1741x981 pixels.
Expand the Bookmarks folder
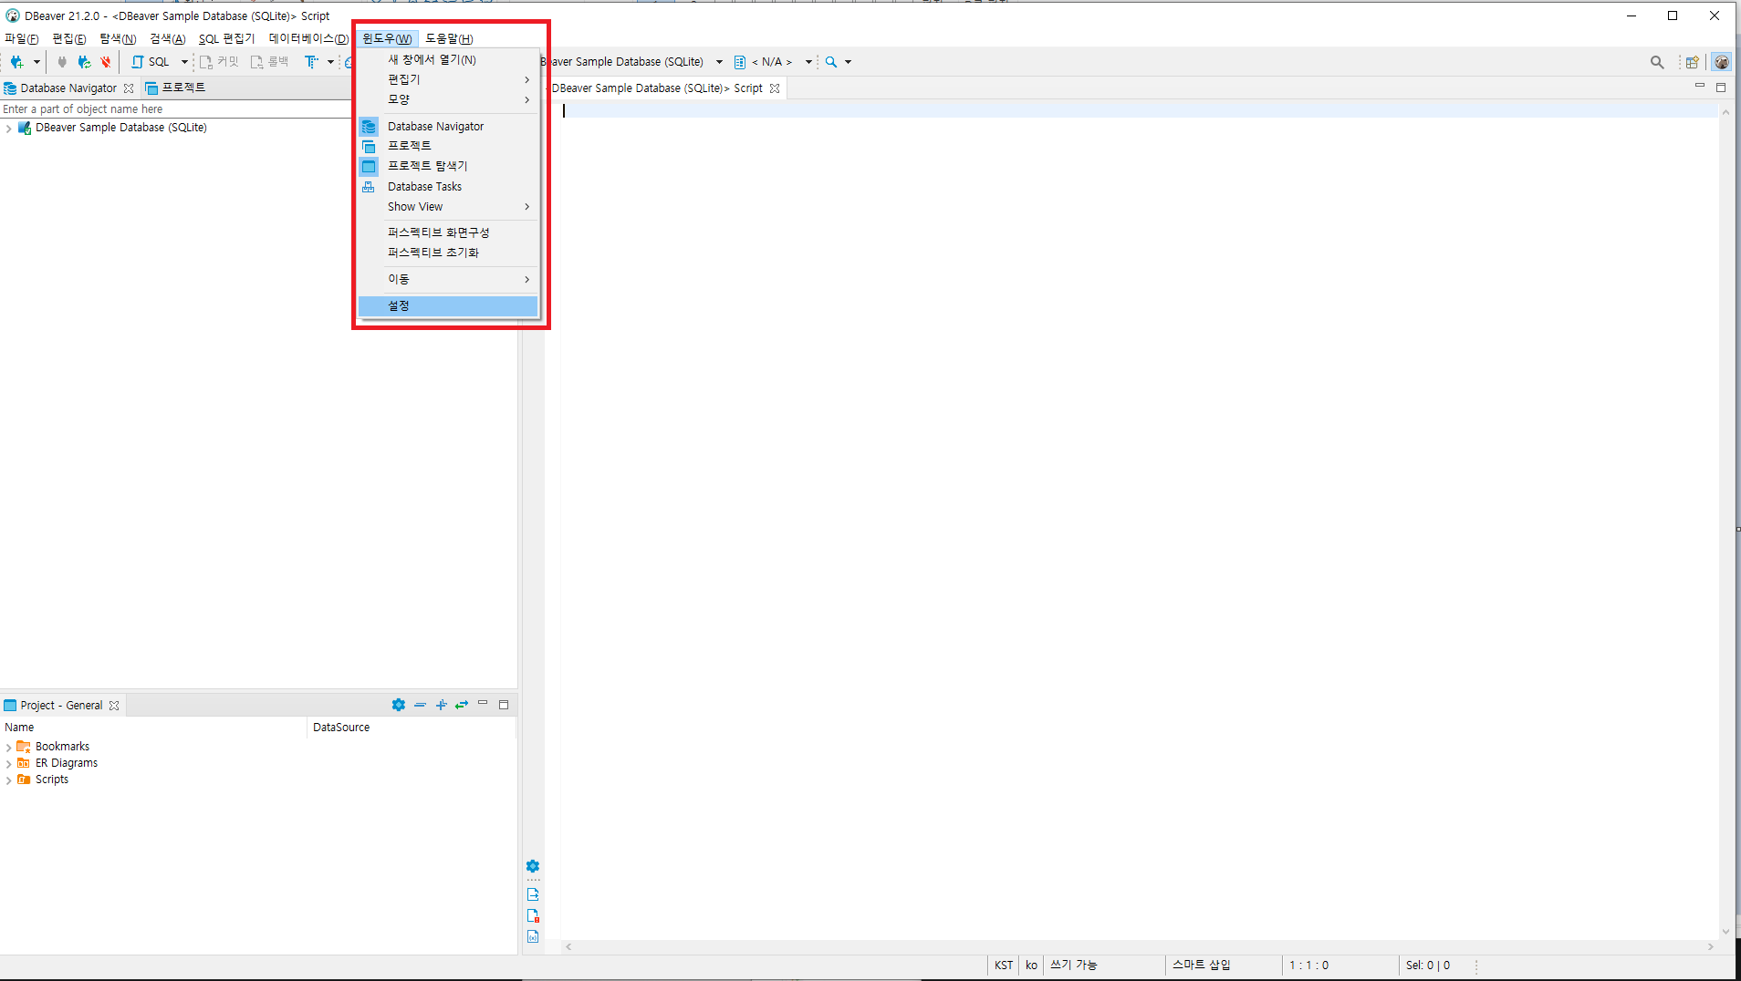(8, 748)
